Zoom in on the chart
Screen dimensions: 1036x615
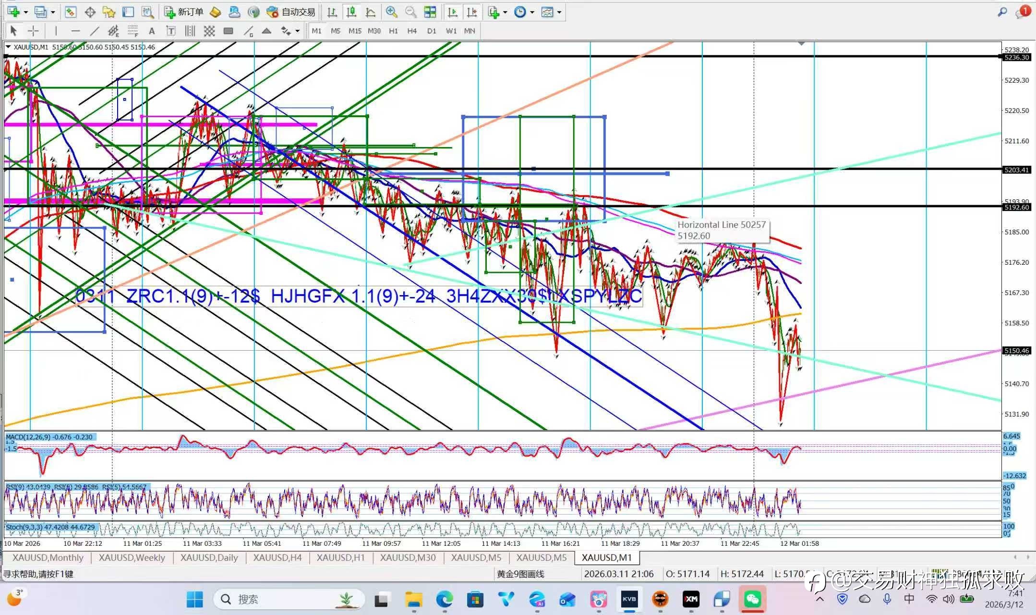tap(391, 12)
